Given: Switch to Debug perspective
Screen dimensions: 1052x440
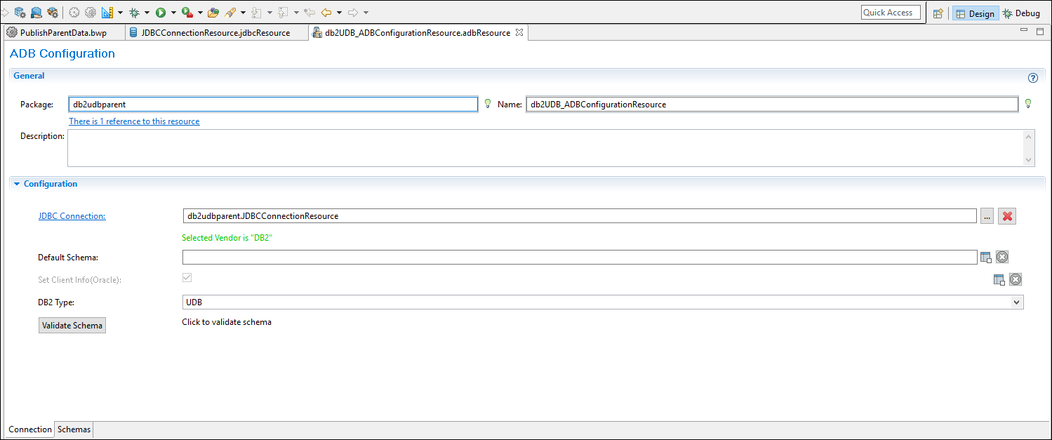Looking at the screenshot, I should pyautogui.click(x=1021, y=13).
